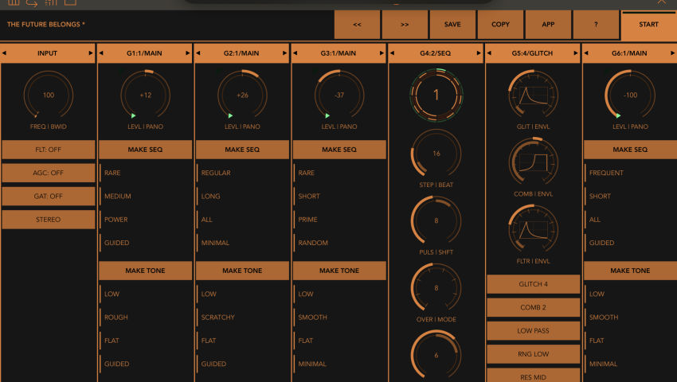
Task: Select the G4:2/SEQ header label
Action: coord(435,53)
